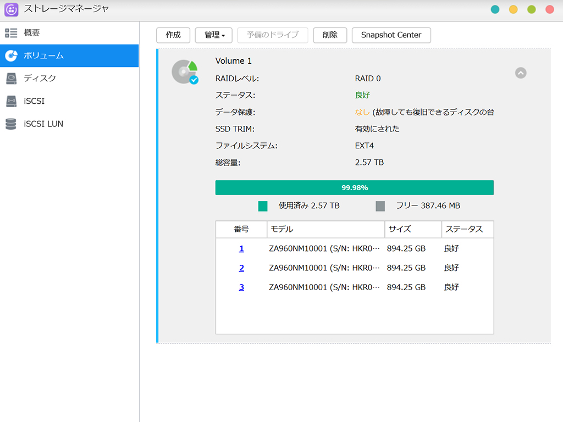Click the teal window control dot

point(495,10)
